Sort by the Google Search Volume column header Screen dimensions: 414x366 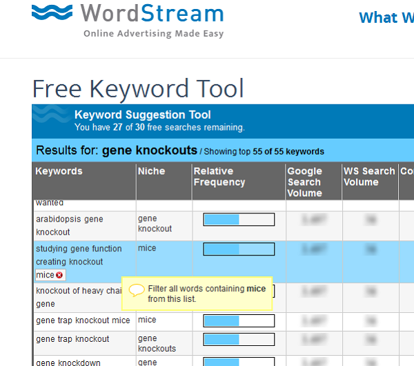coord(305,182)
